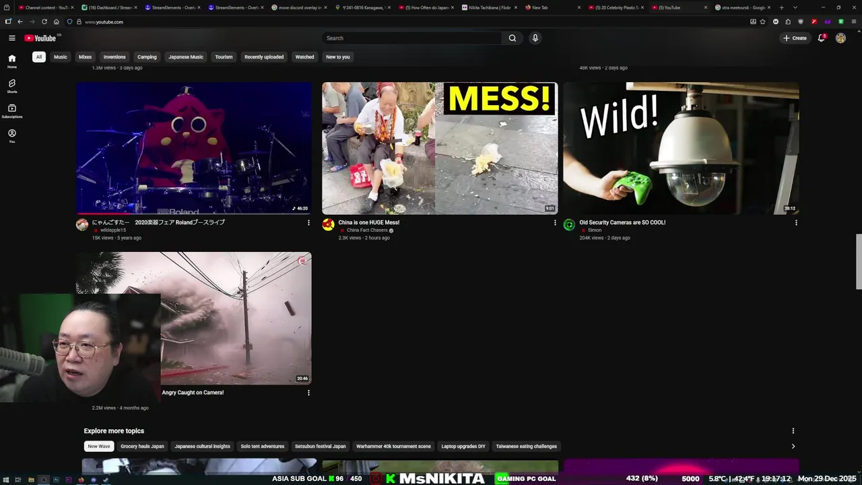Open the You section in sidebar
The image size is (862, 485).
pos(12,136)
